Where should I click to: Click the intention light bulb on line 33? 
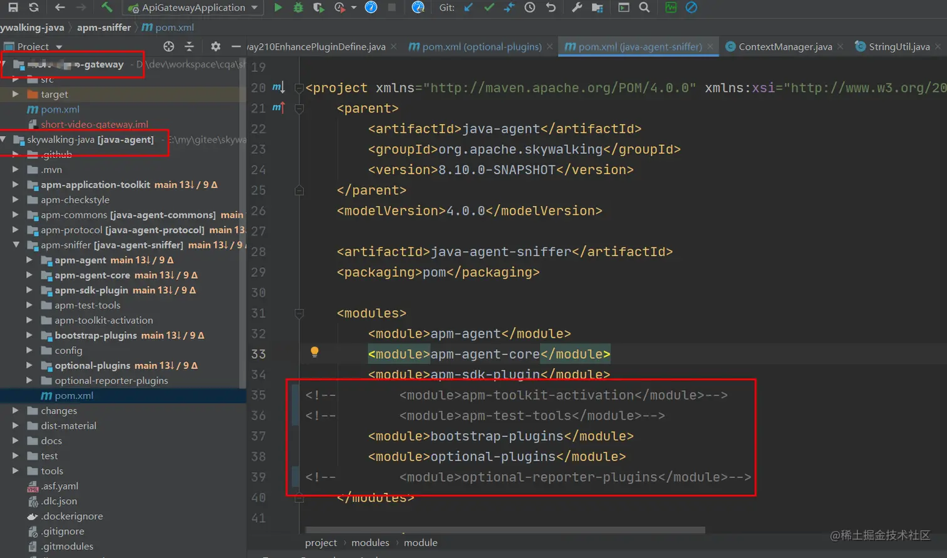click(314, 352)
